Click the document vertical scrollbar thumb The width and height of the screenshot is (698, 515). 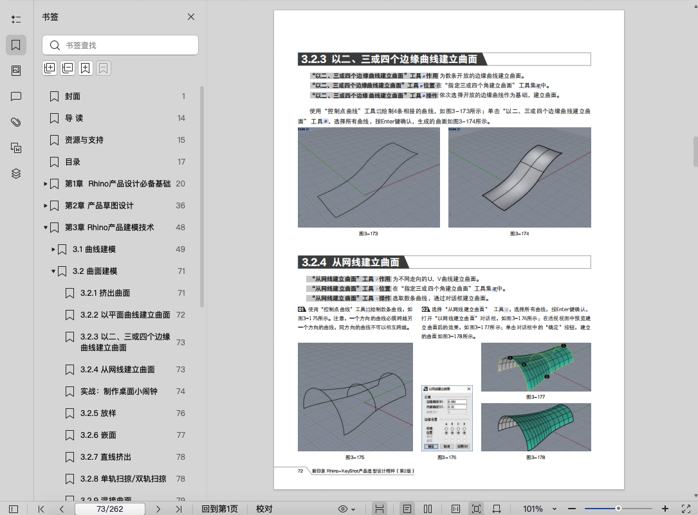pyautogui.click(x=695, y=152)
